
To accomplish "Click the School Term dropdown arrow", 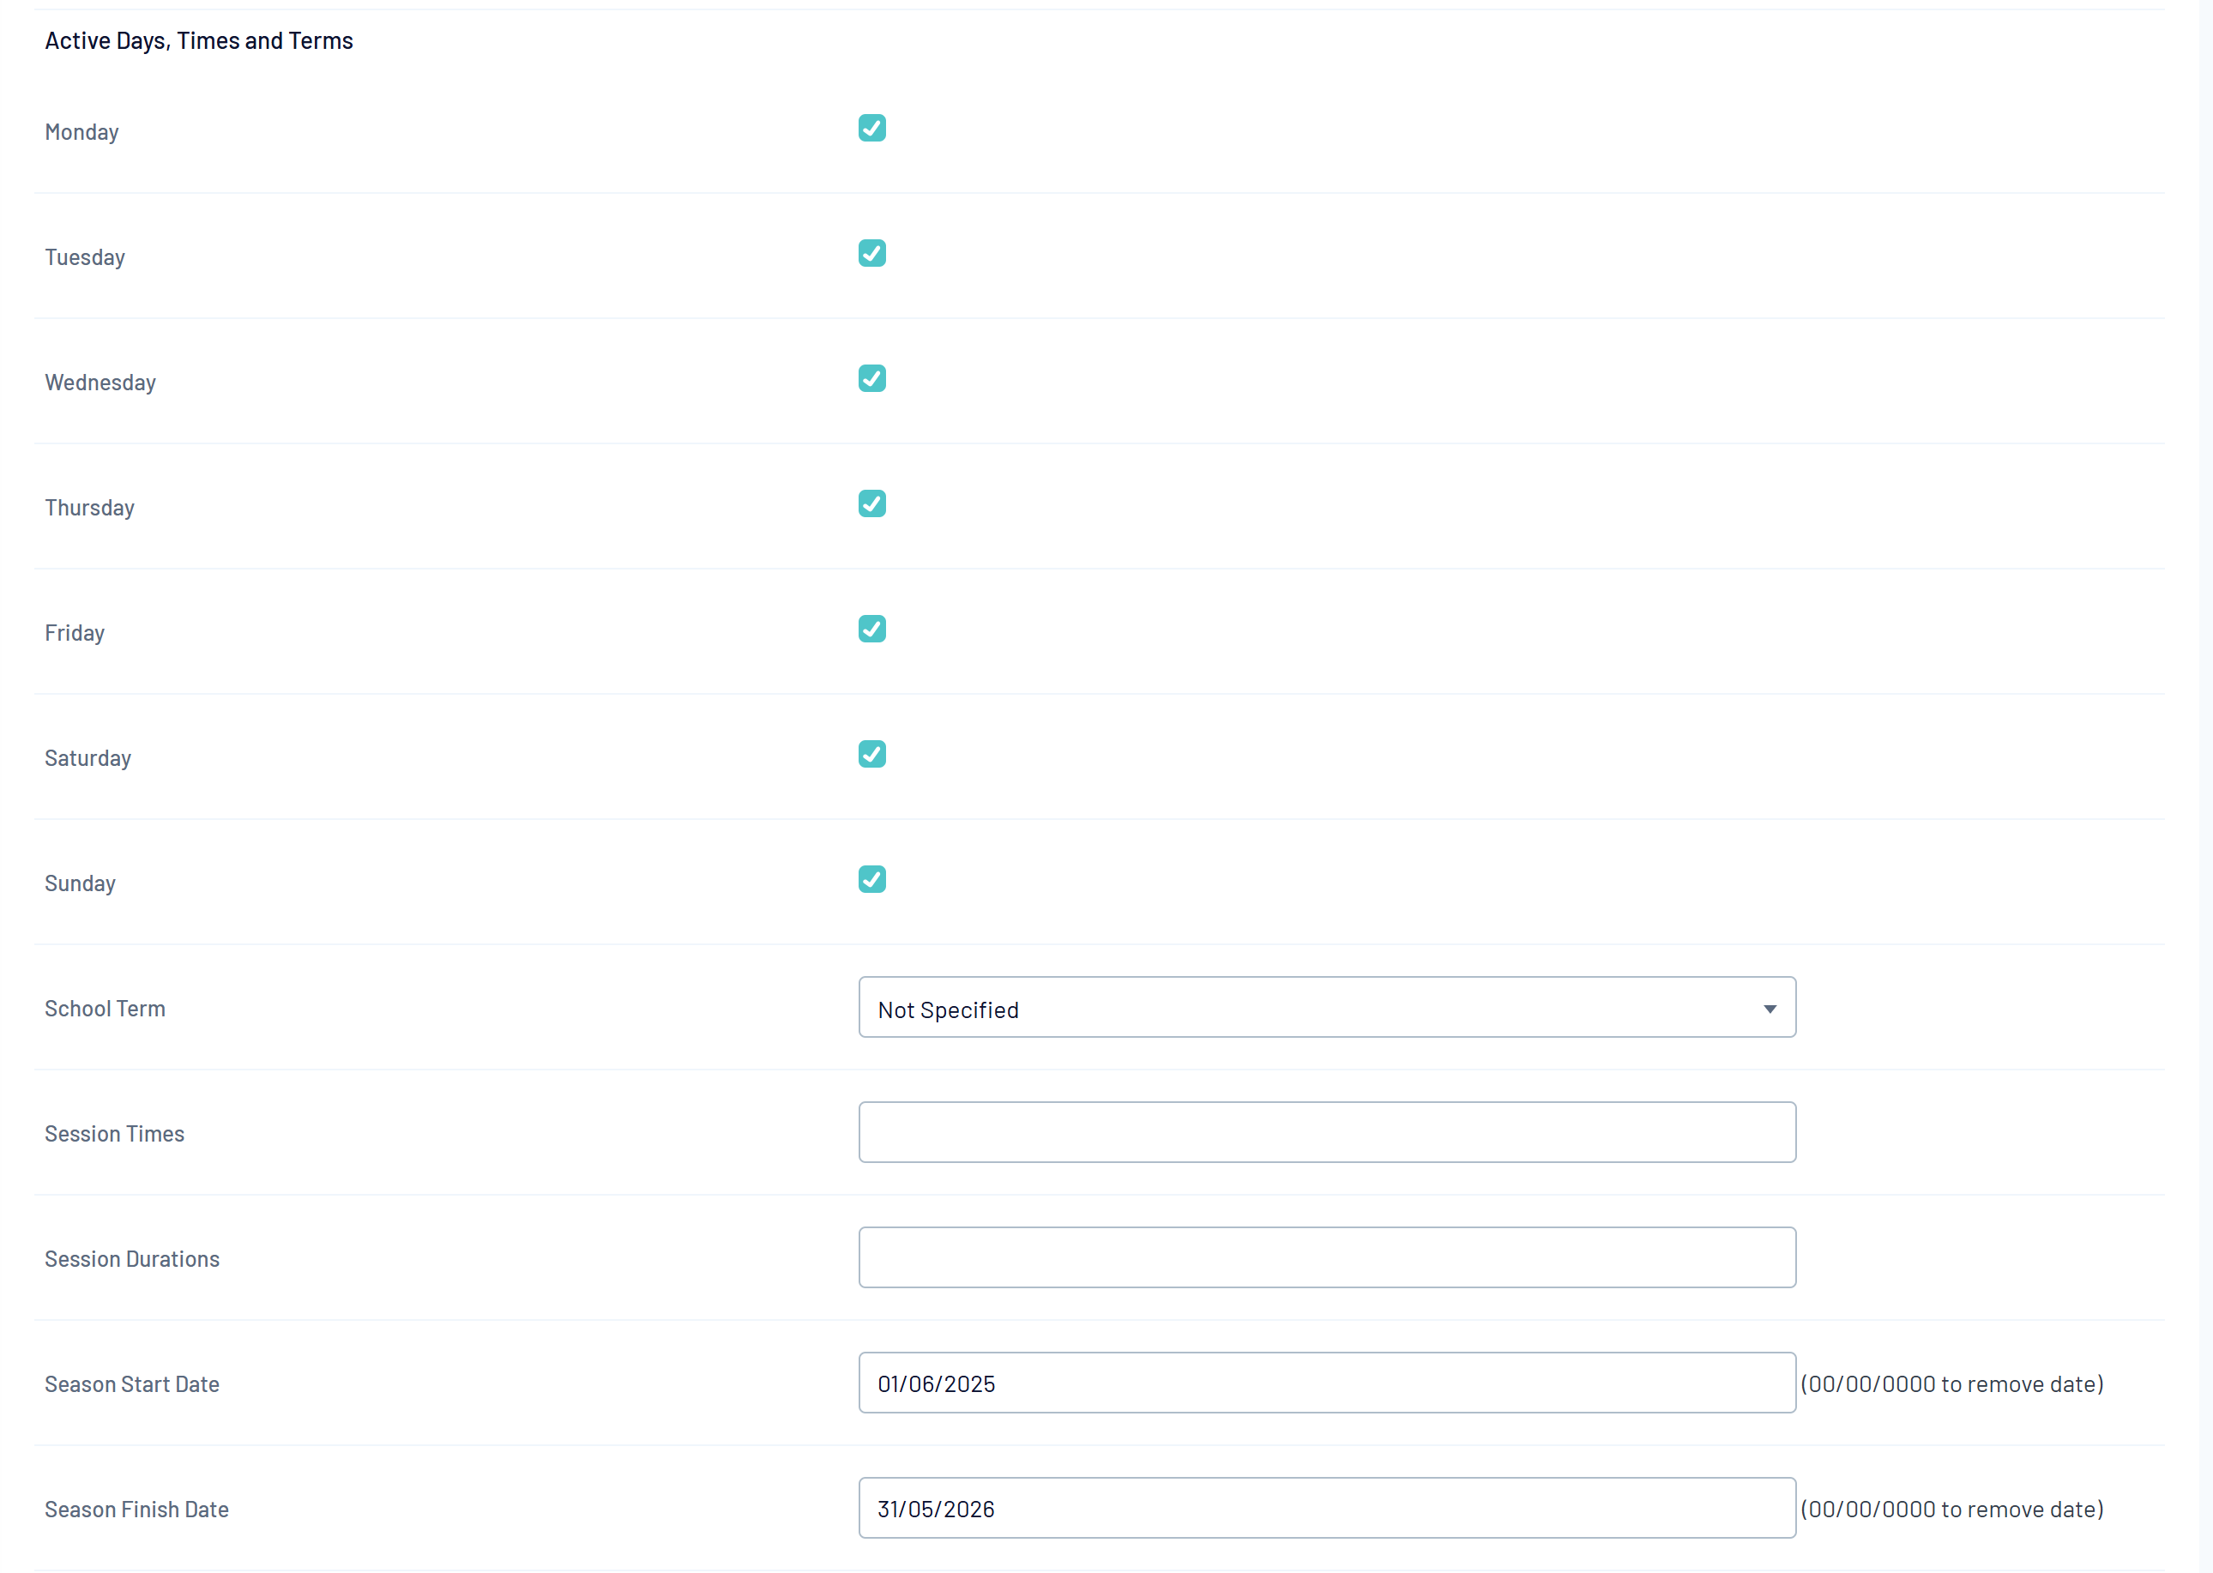I will coord(1770,1009).
